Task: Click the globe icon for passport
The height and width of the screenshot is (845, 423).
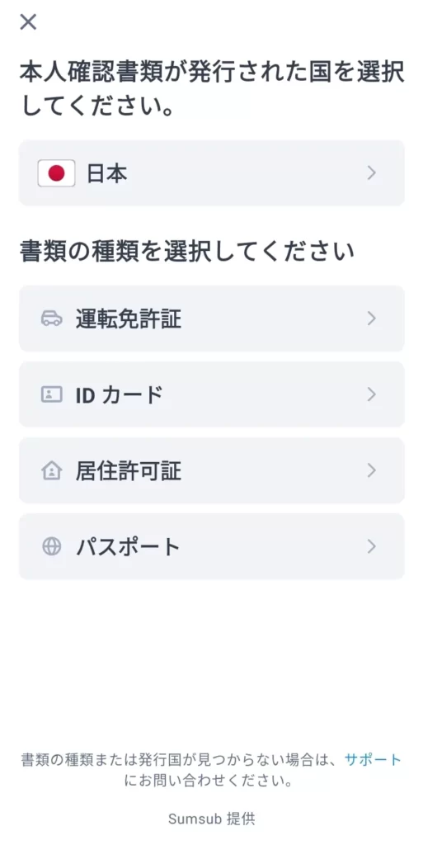Action: tap(52, 546)
